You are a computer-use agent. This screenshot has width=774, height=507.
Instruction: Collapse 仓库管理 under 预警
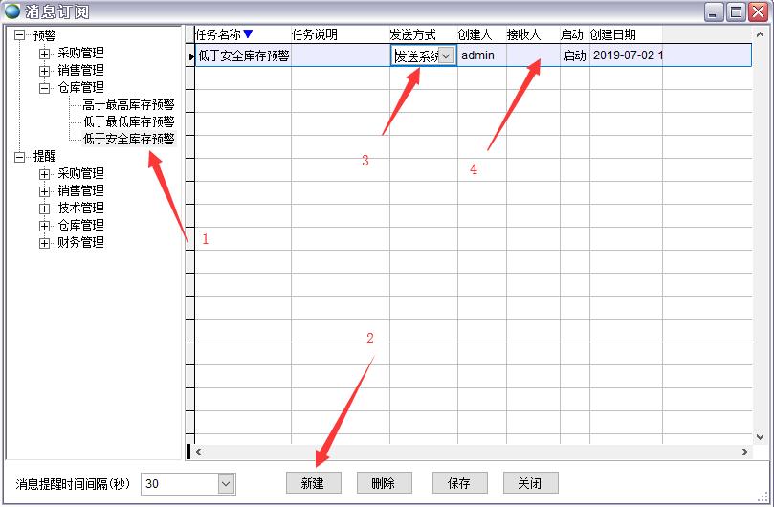[x=44, y=87]
